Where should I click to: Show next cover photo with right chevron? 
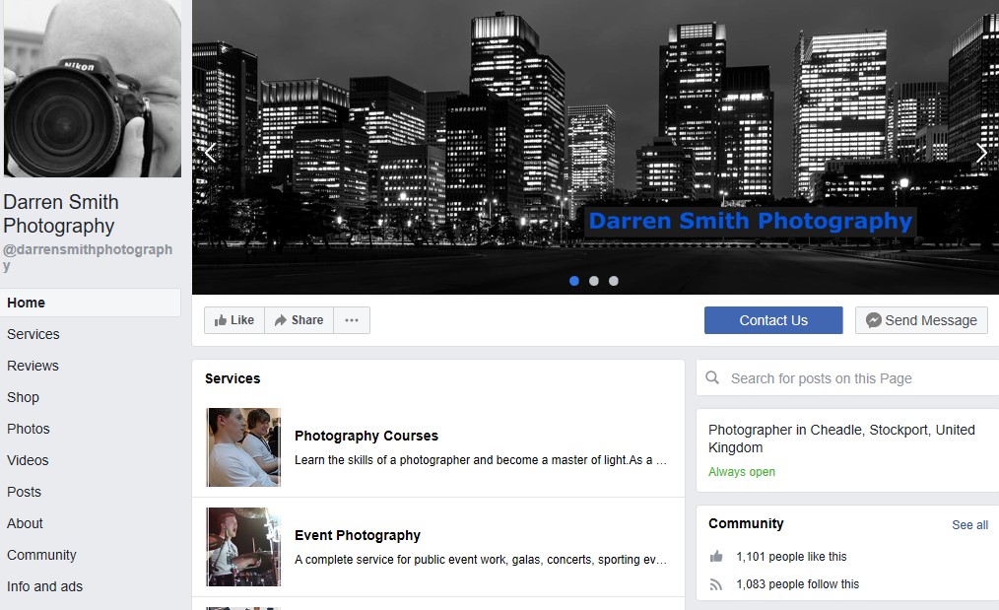pos(982,153)
